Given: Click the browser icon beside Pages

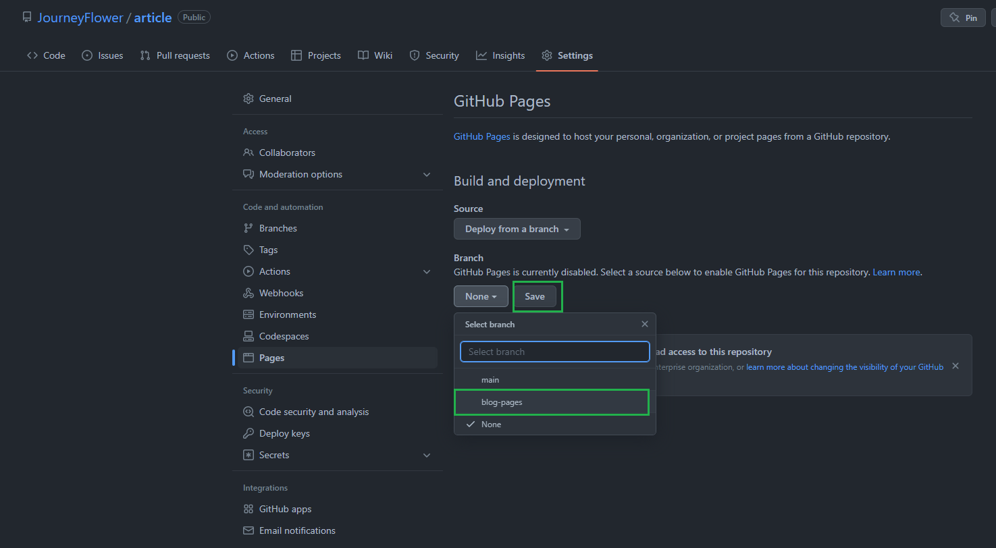Looking at the screenshot, I should coord(248,358).
